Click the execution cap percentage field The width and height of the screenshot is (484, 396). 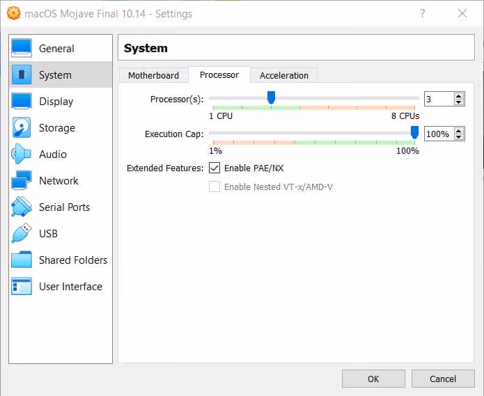point(439,134)
